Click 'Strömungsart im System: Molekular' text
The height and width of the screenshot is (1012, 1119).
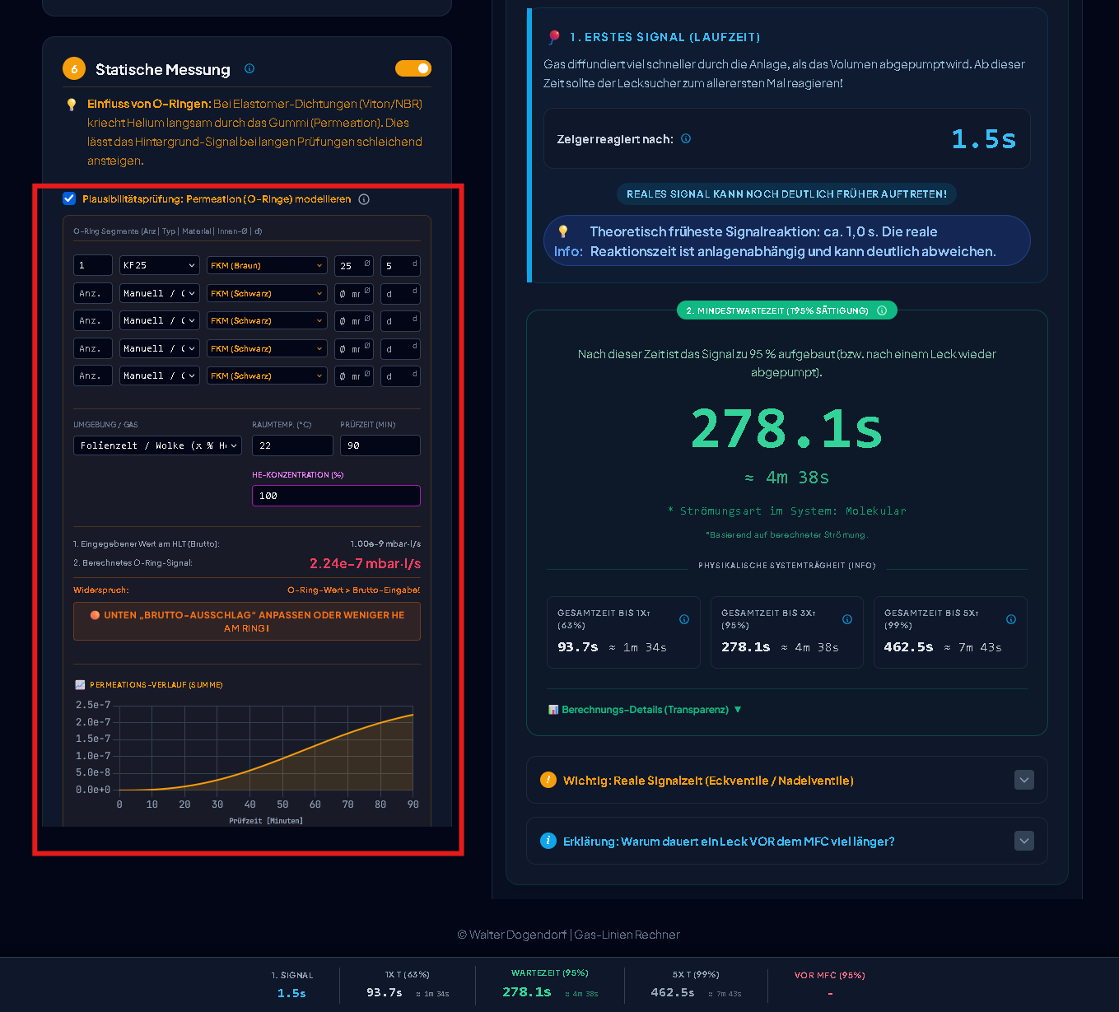click(x=787, y=511)
